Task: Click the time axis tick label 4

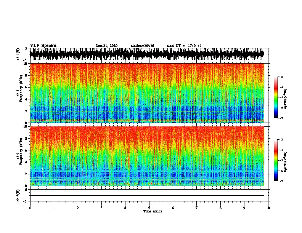Action: tap(125, 208)
